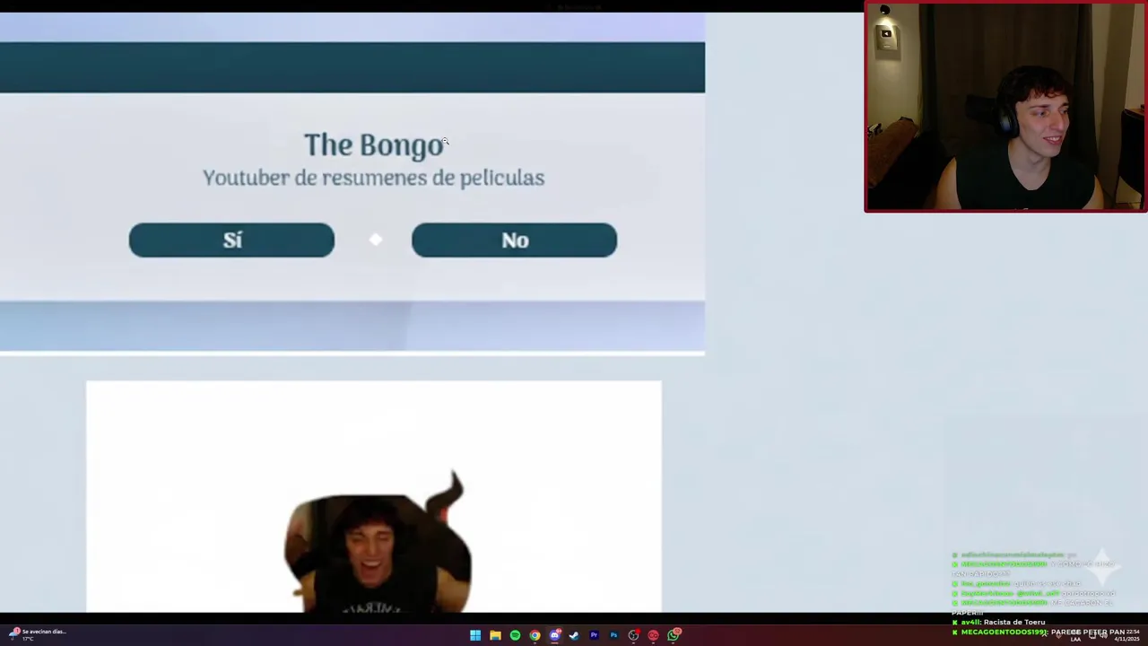Open the red circular app icon in taskbar
Screen dimensions: 1148x646
pos(653,635)
